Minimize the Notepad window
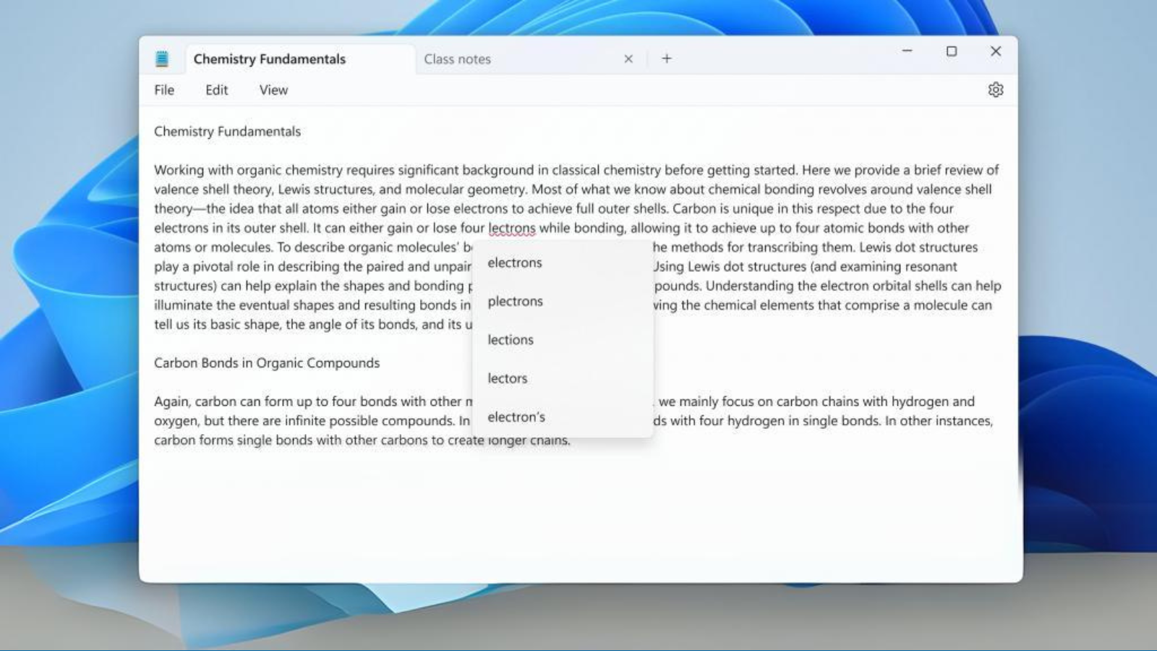This screenshot has width=1157, height=651. pos(907,51)
